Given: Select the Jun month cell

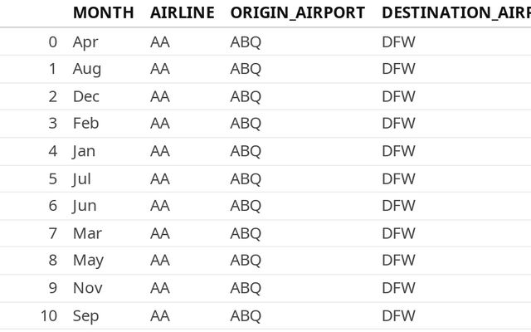Looking at the screenshot, I should [85, 206].
